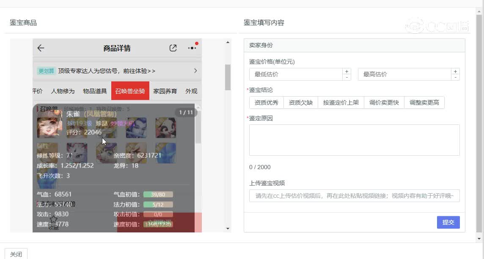484x259 pixels.
Task: Open the share icon in 商品详情 header
Action: click(173, 48)
